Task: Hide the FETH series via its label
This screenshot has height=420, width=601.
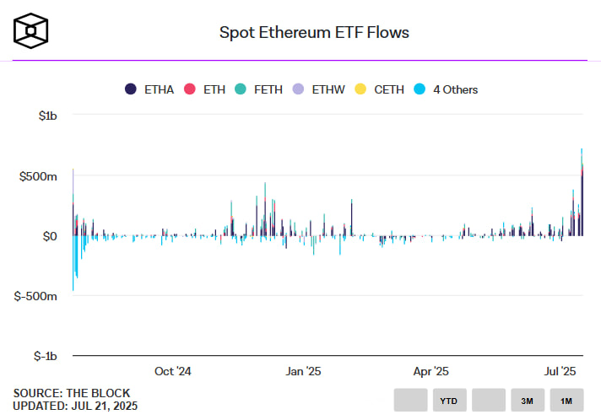Action: click(x=268, y=89)
